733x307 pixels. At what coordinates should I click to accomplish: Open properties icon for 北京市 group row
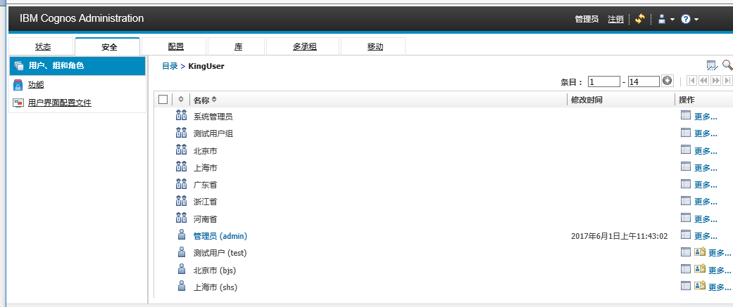click(685, 150)
